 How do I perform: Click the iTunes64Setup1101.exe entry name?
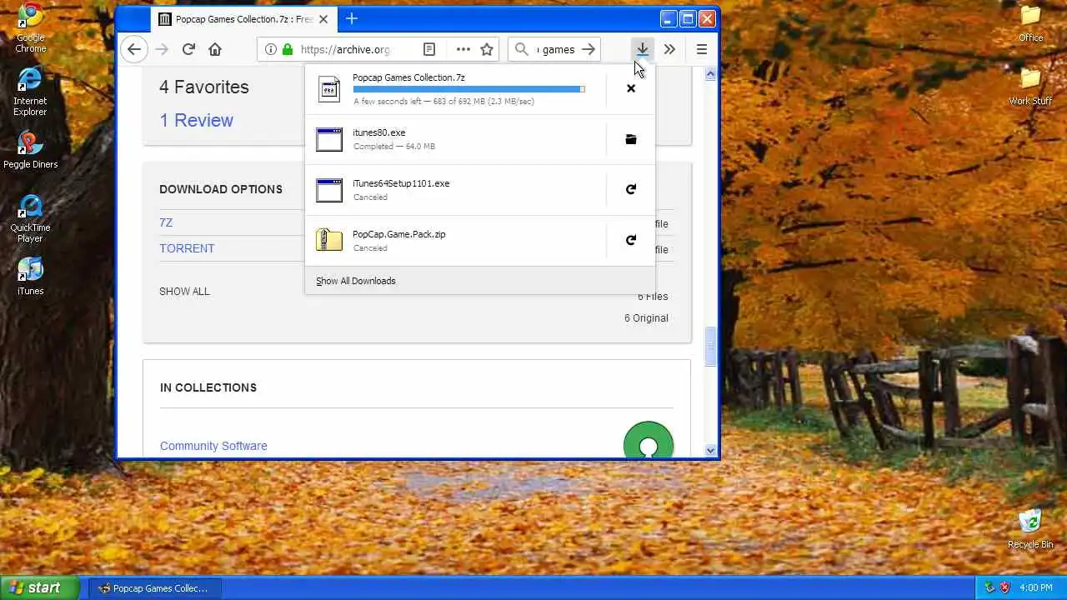[x=401, y=183]
